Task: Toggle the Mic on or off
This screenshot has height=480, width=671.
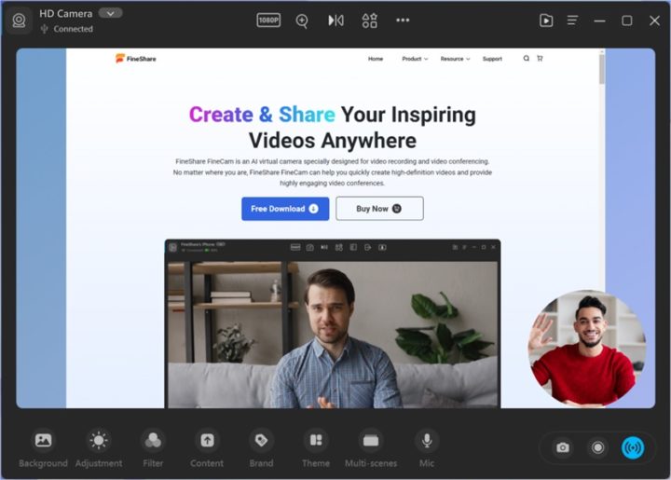Action: point(427,440)
